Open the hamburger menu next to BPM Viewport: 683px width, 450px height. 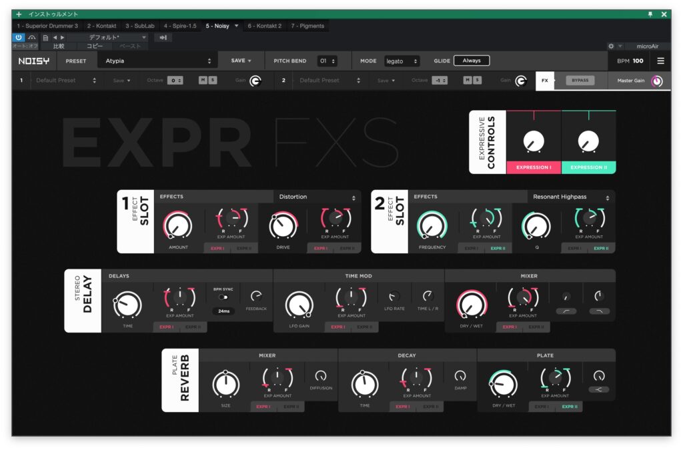pos(660,61)
